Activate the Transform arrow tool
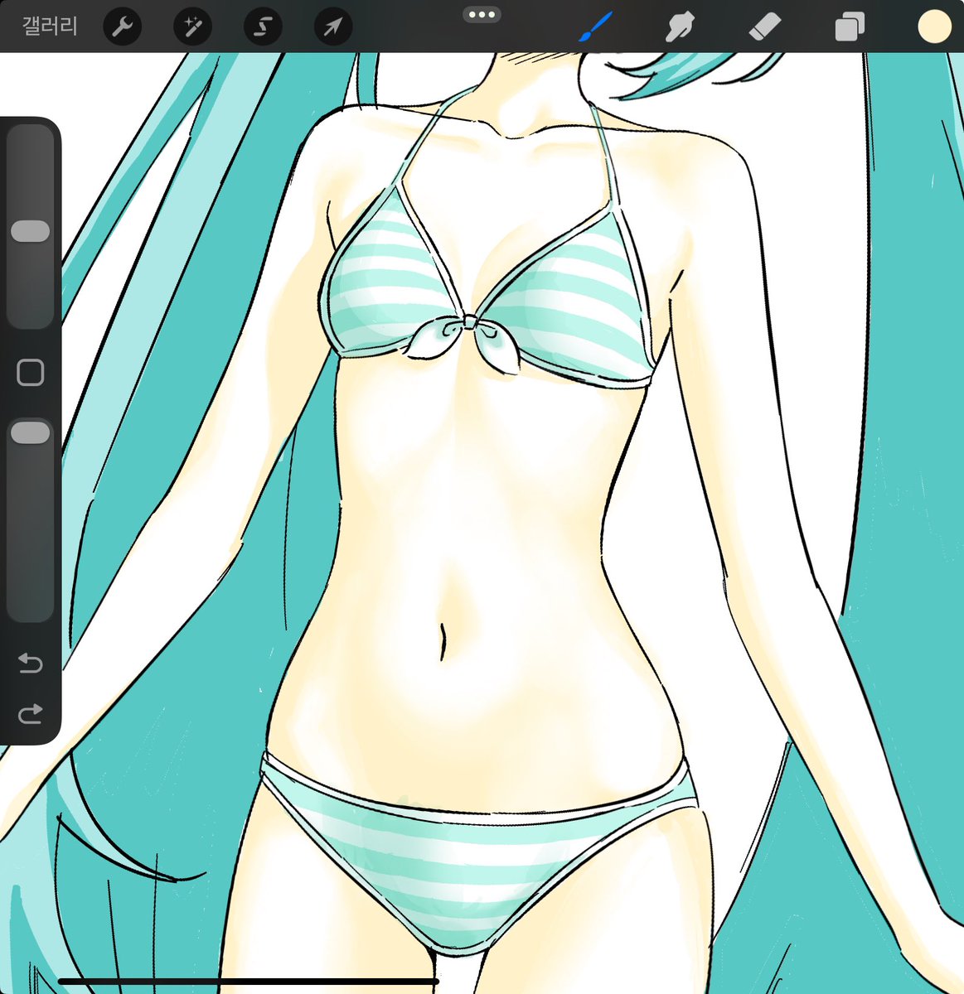 333,27
